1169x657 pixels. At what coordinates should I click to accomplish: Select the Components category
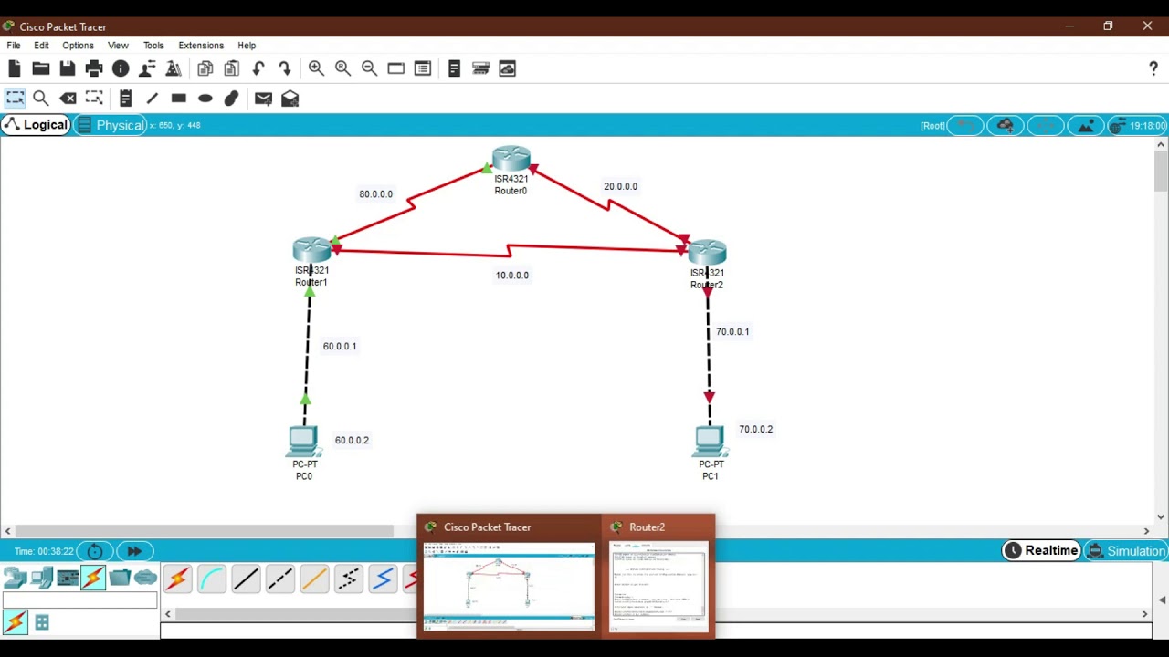68,578
